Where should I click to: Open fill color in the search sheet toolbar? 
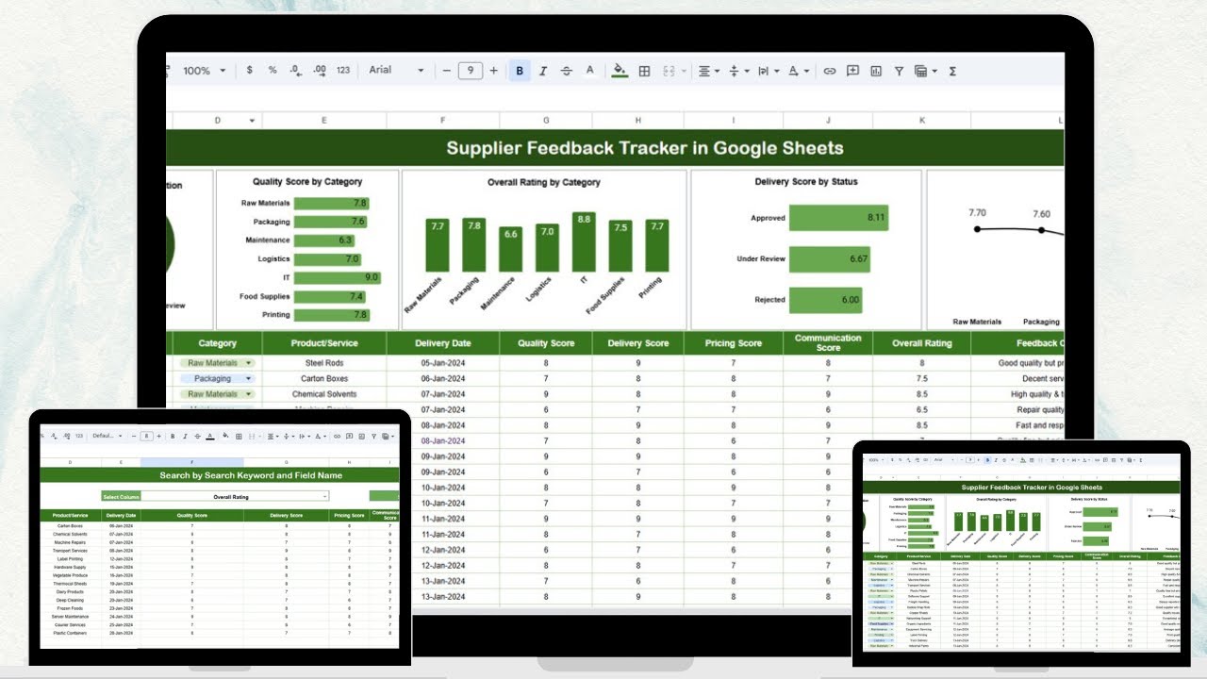pyautogui.click(x=225, y=436)
